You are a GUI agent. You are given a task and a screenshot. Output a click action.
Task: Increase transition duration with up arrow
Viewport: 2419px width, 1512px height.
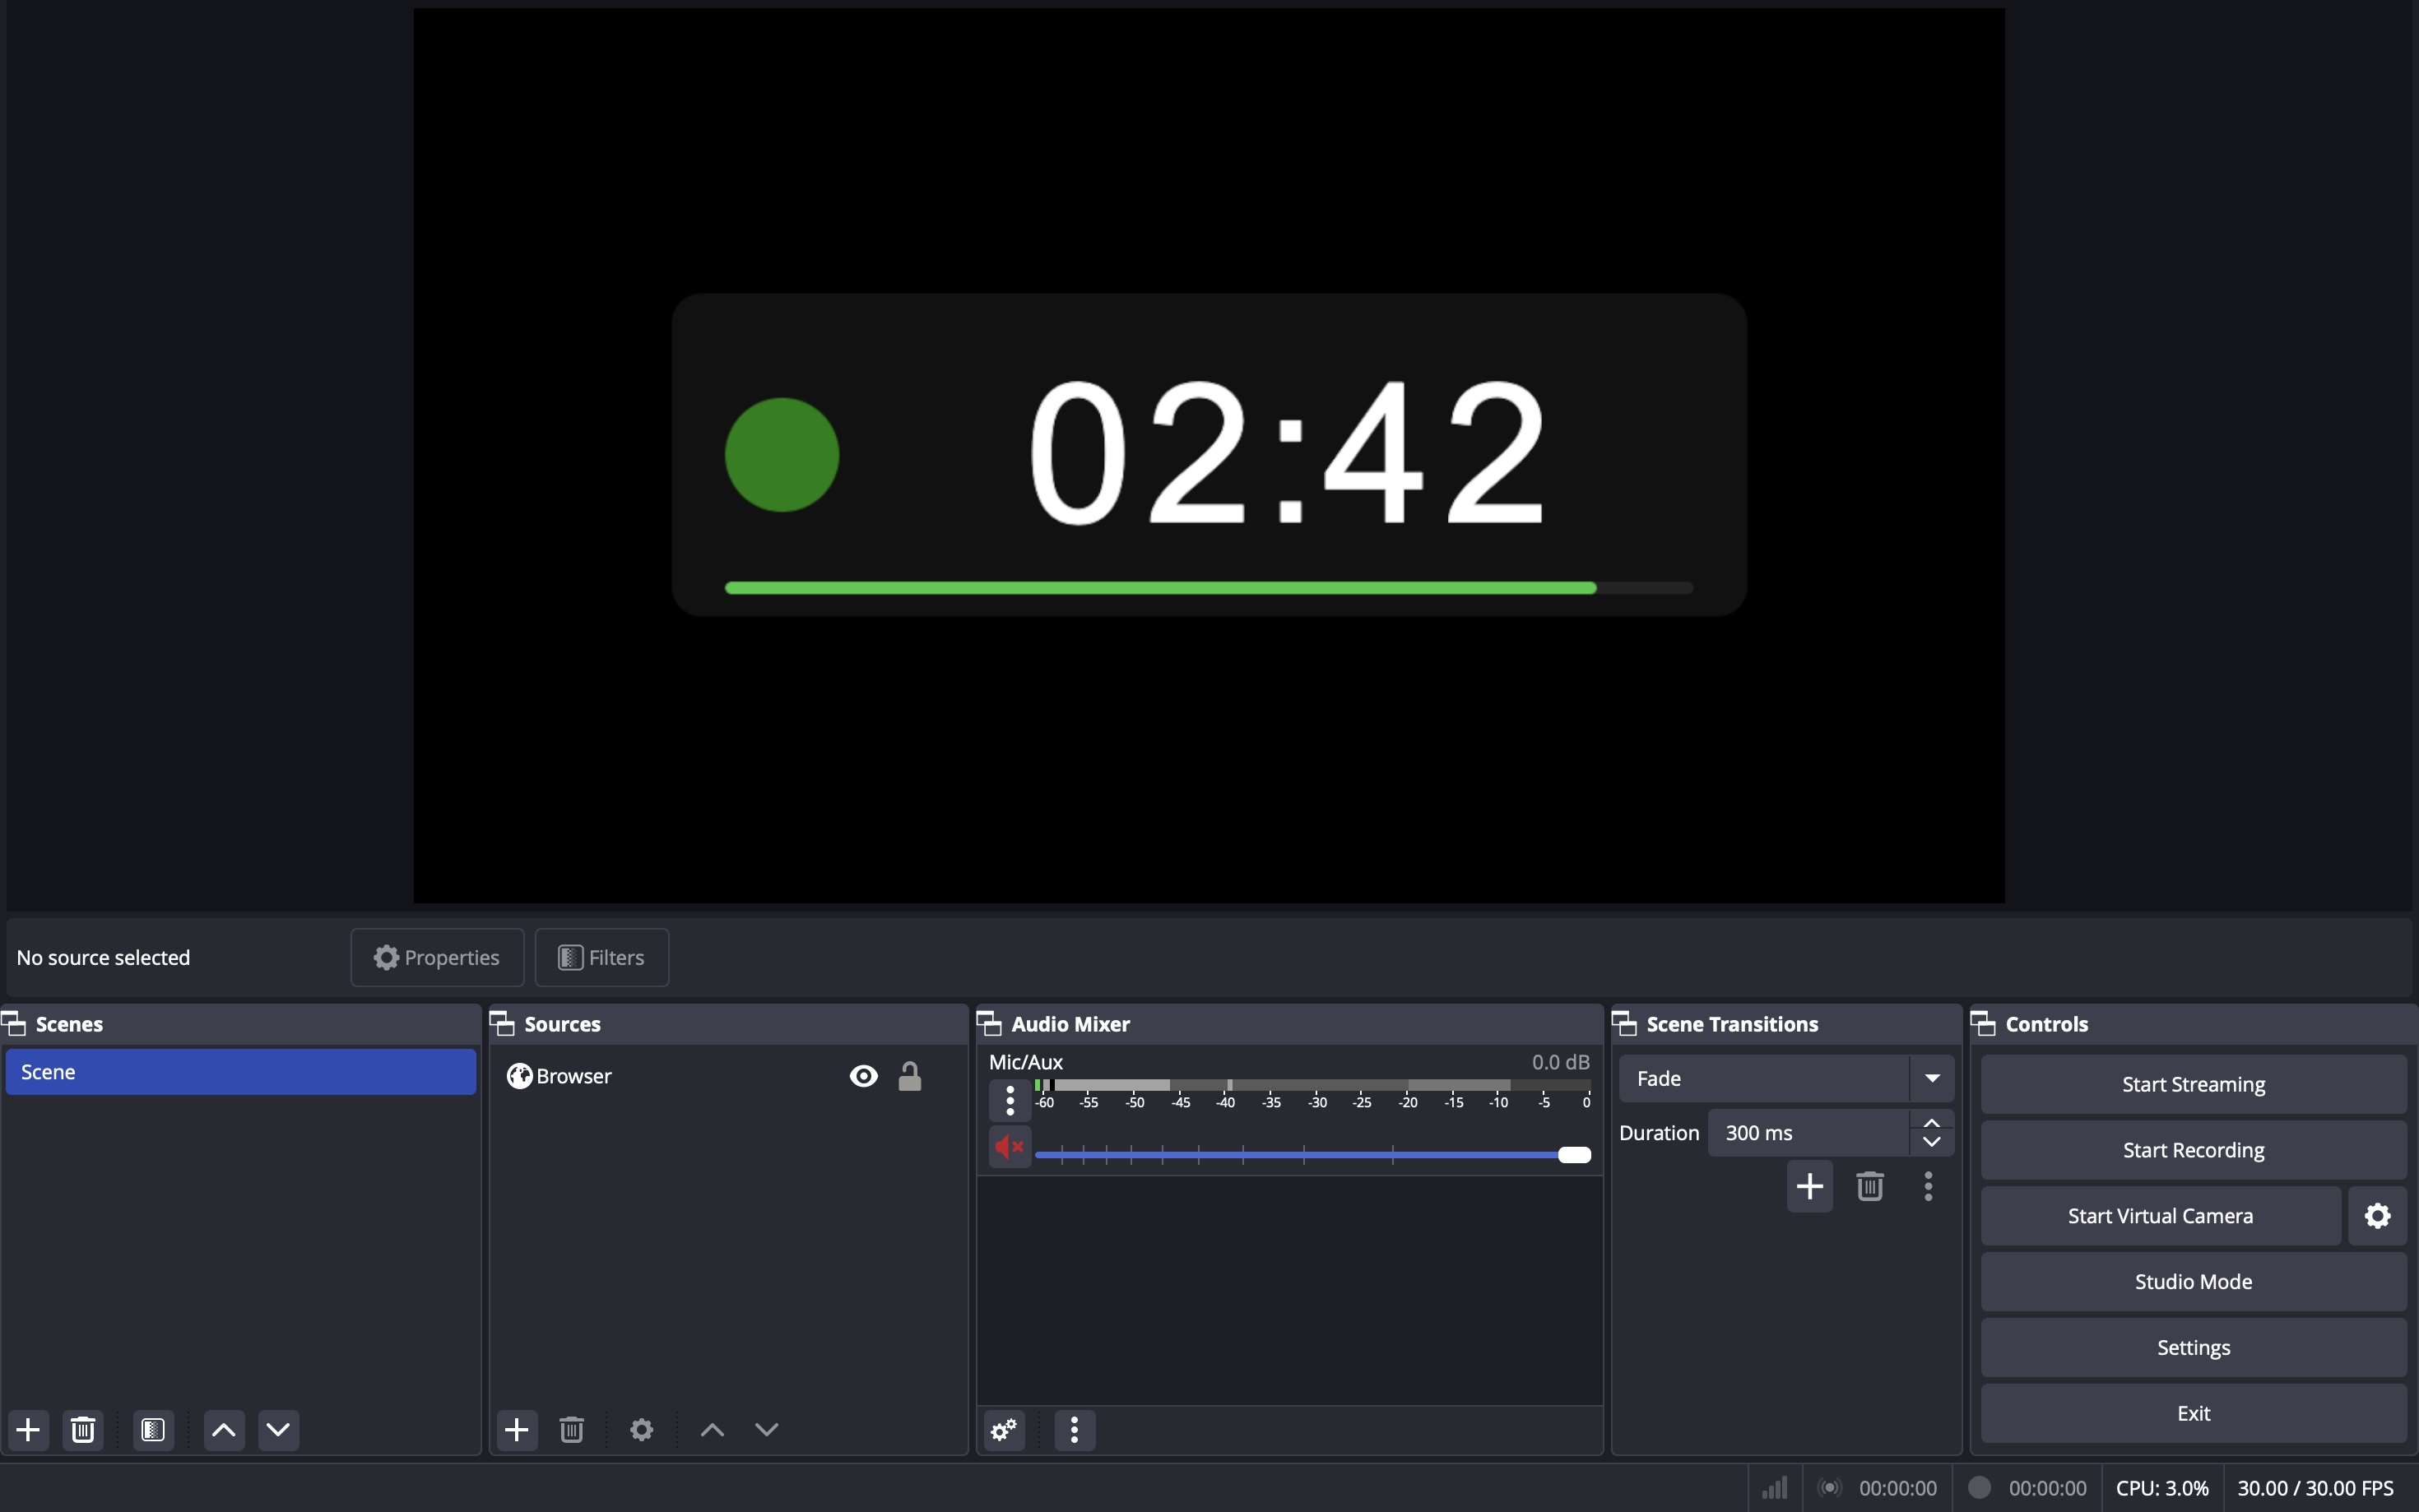pos(1931,1123)
